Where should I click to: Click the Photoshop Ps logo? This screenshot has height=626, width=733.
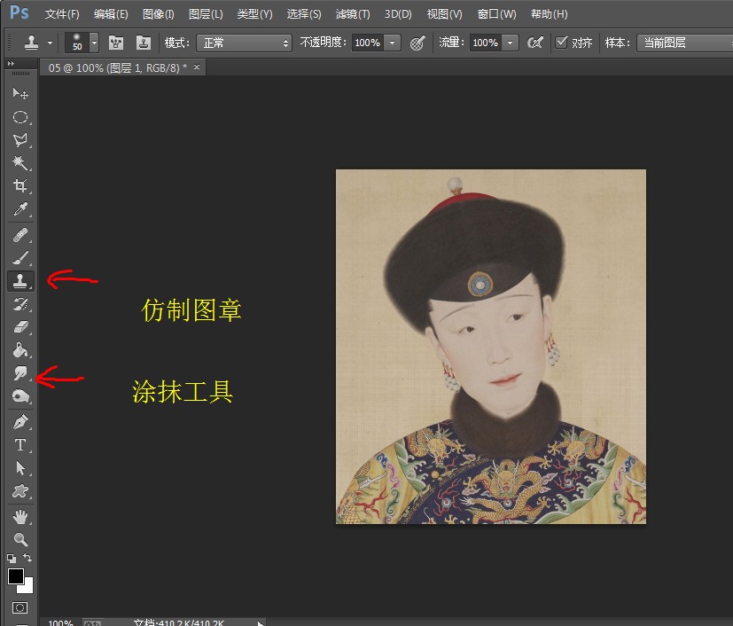(19, 12)
